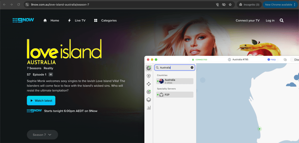Click the Reality genre text
This screenshot has width=299, height=143.
[48, 68]
